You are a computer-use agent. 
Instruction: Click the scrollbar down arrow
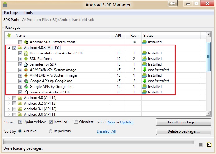[209, 113]
